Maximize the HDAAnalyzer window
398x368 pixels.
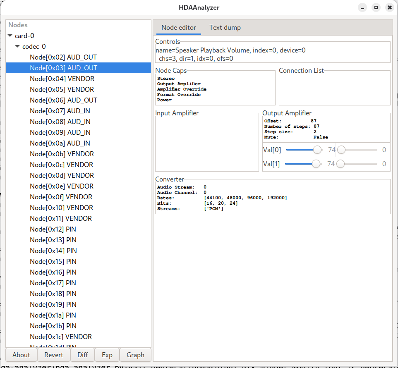tap(376, 7)
